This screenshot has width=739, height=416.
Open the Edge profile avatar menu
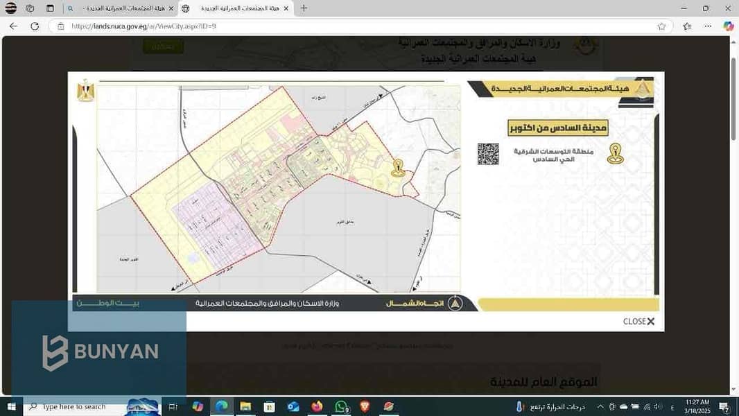pyautogui.click(x=10, y=8)
